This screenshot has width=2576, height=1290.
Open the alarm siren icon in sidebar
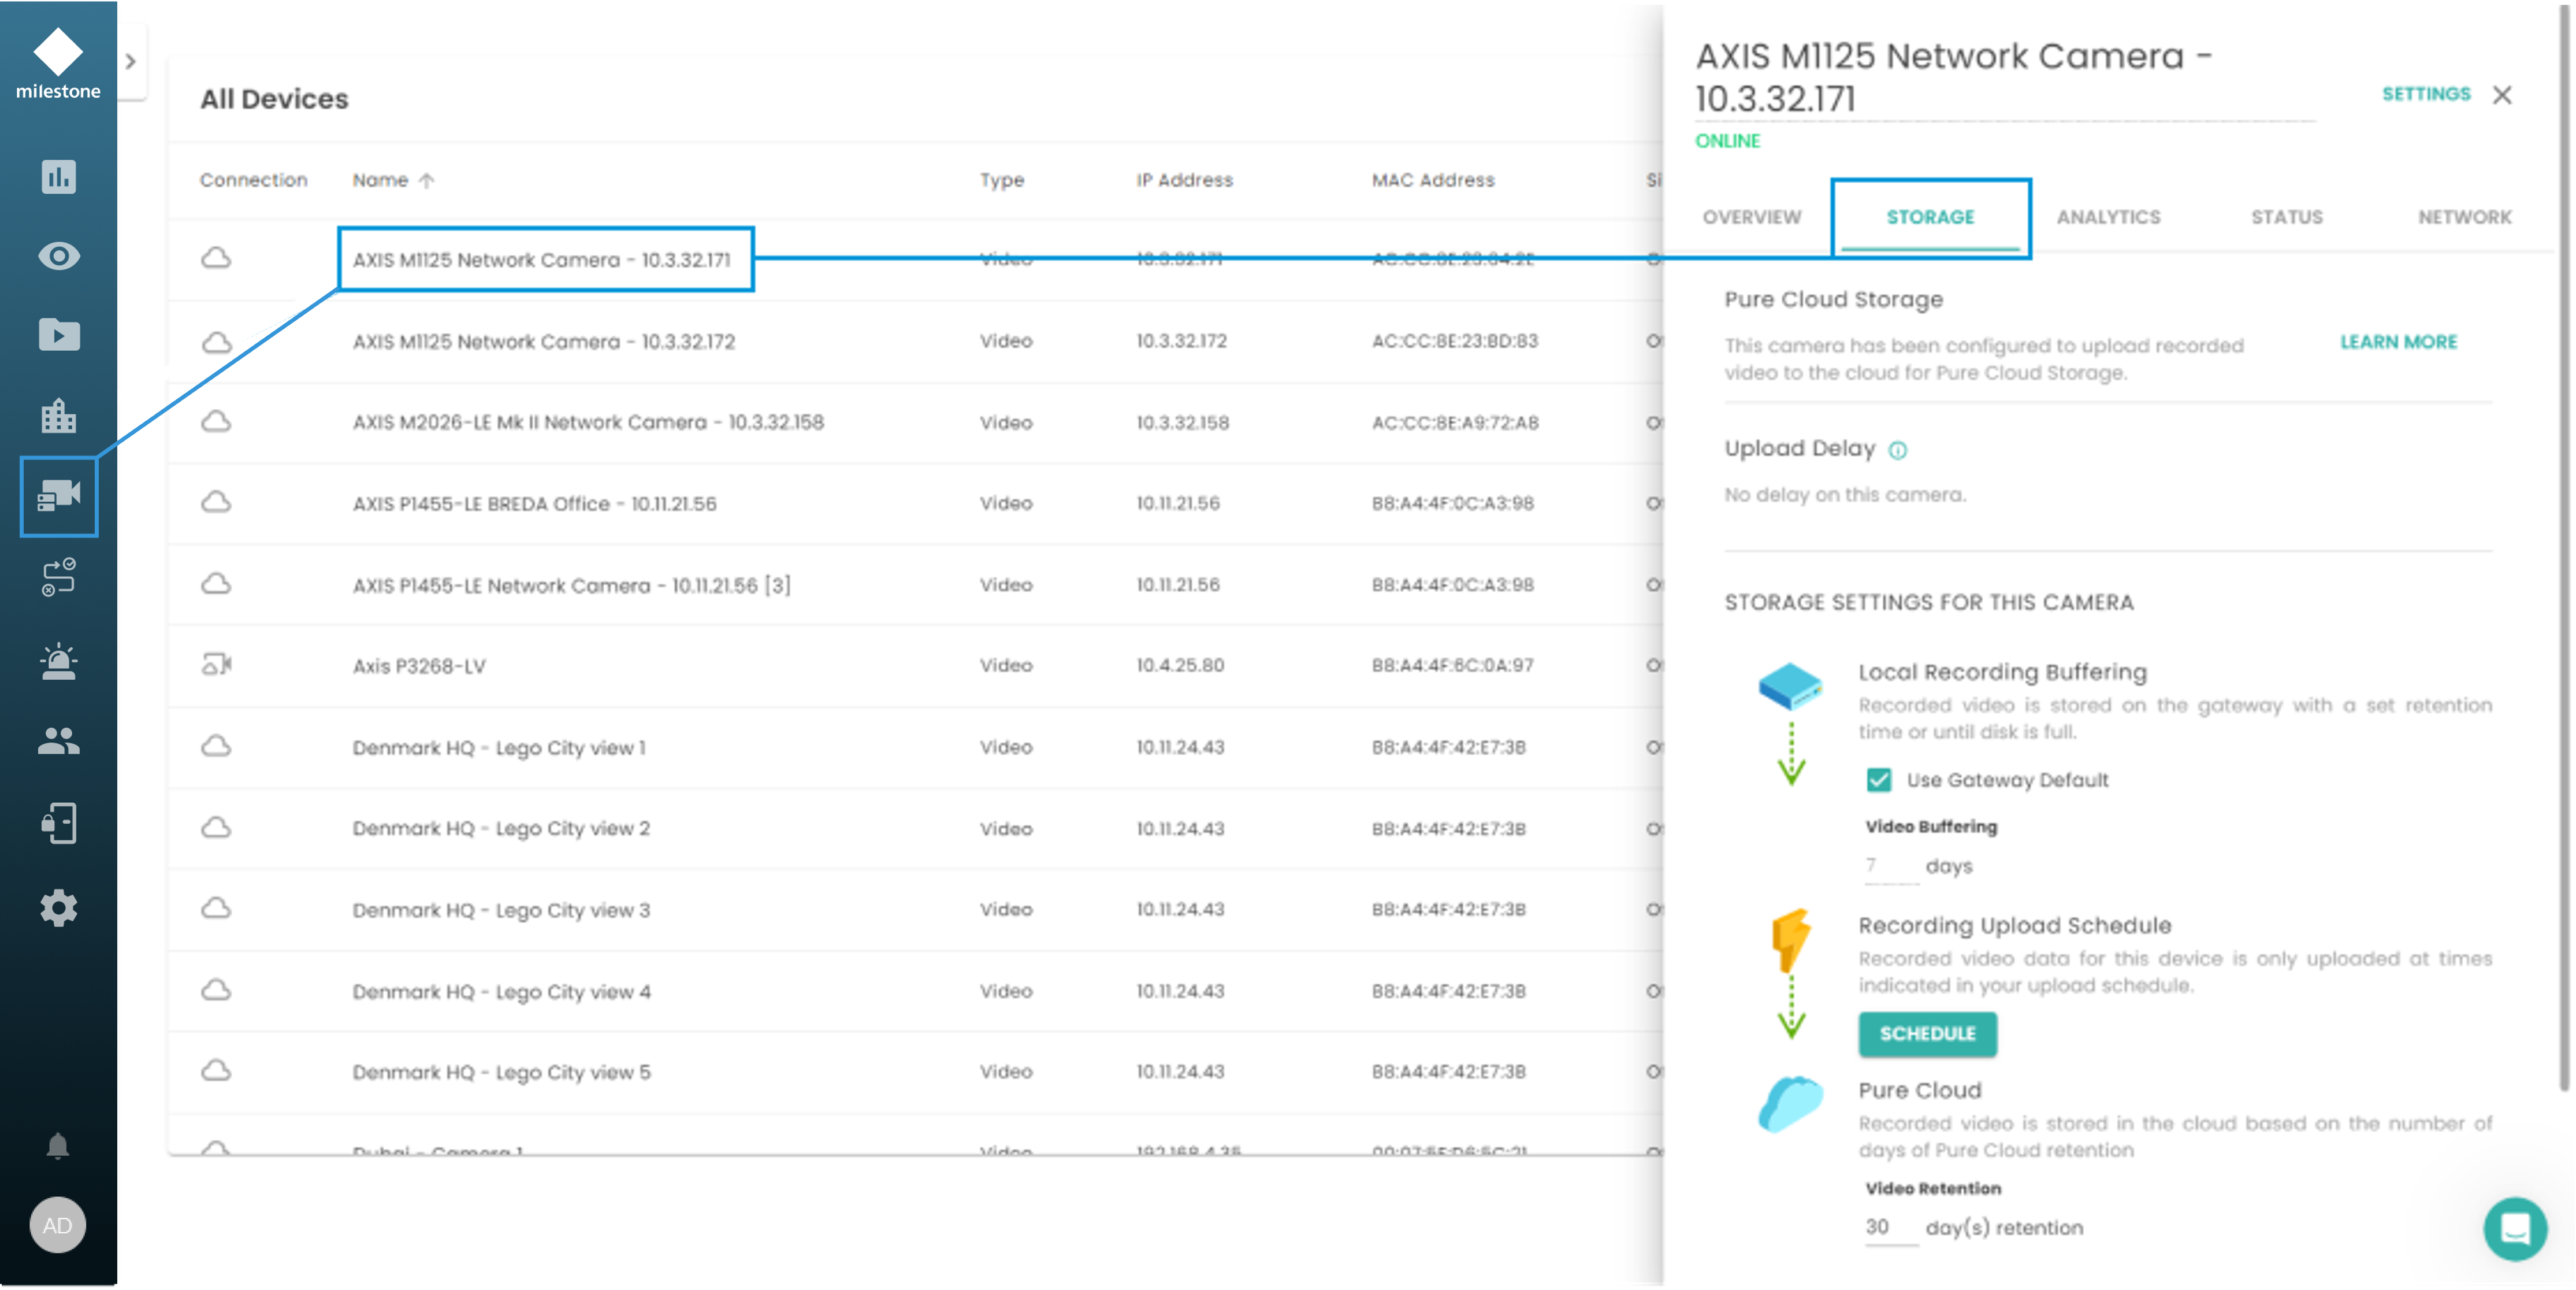58,662
